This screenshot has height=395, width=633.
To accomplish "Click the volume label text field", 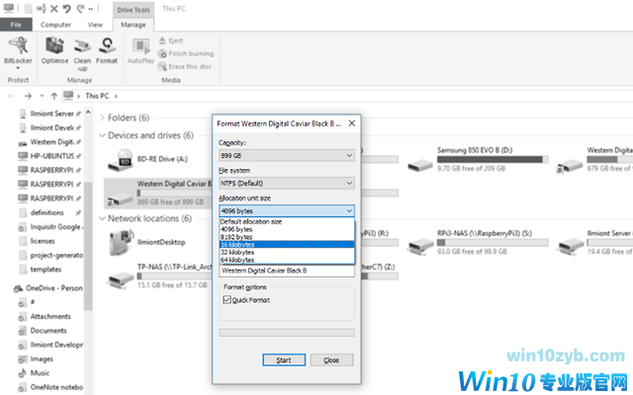I will [286, 269].
